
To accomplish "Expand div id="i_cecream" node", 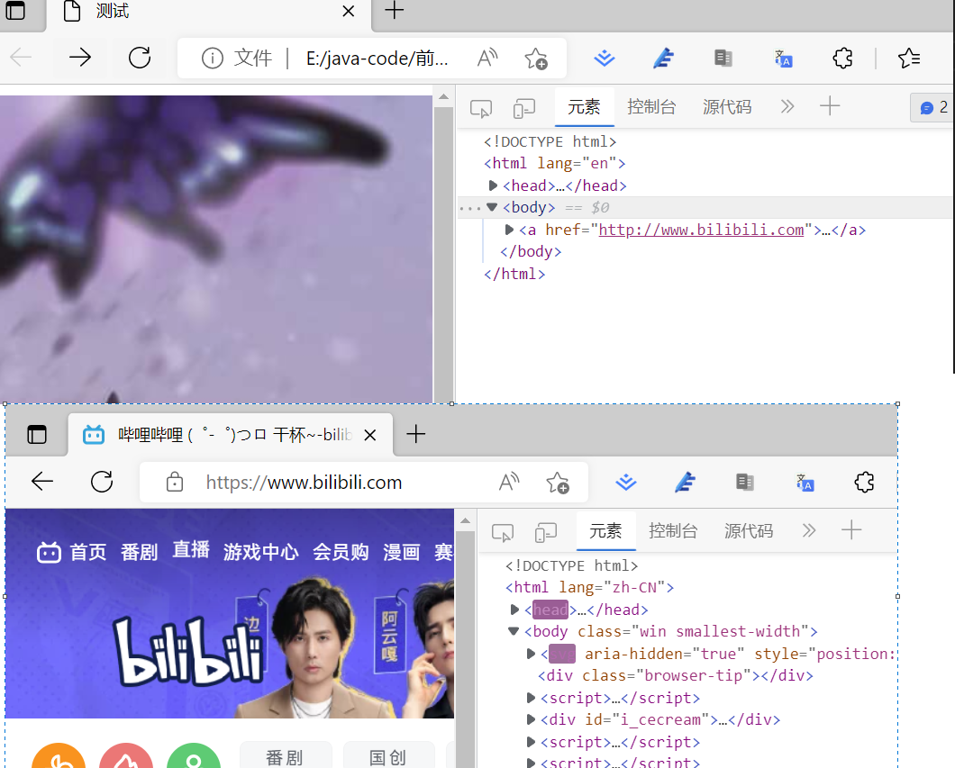I will (531, 719).
